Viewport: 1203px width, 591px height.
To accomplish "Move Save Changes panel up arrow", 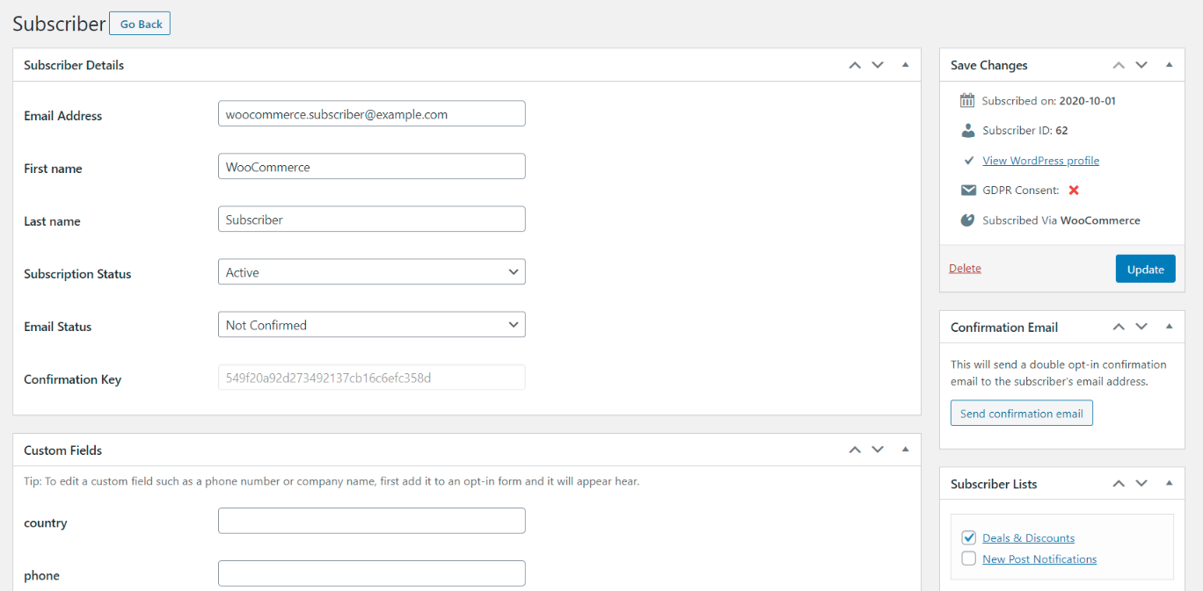I will (1119, 65).
